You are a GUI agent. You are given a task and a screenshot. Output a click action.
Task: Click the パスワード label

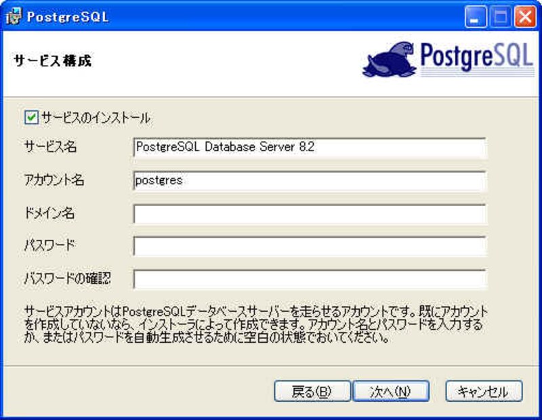(x=49, y=245)
